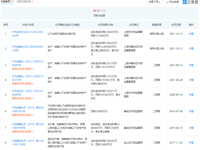Open document 沪市监总处[2021]322021000262号

[x=27, y=34]
